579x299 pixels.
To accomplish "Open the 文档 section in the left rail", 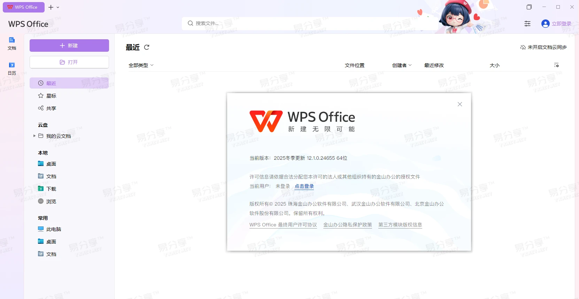I will click(12, 43).
